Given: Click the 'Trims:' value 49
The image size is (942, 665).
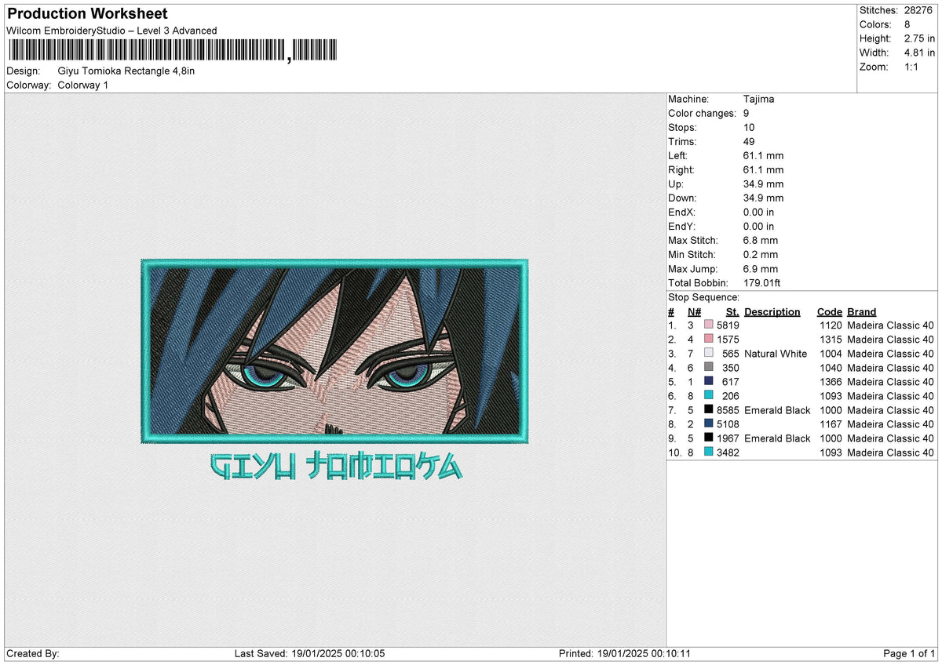Looking at the screenshot, I should coord(749,142).
